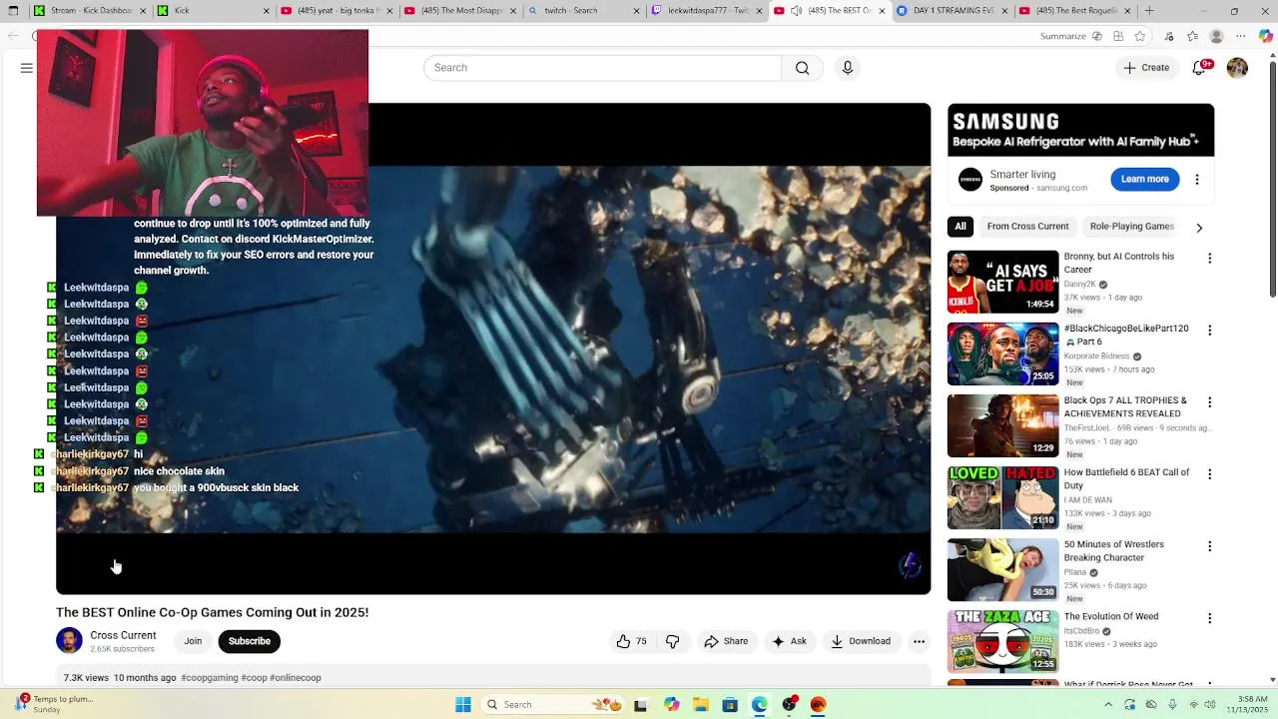This screenshot has width=1278, height=719.
Task: Open How Battlefield 6 BEAT thumbnail
Action: [x=1002, y=497]
